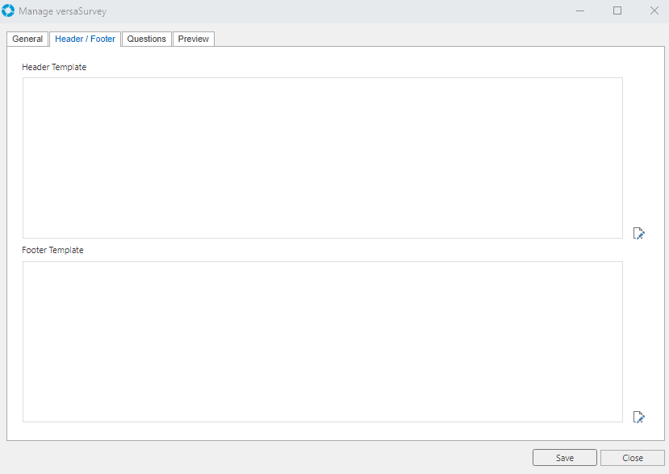Maximize the Manage versaSurvey window
This screenshot has width=669, height=474.
tap(617, 11)
